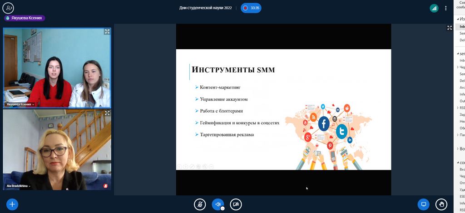Make Якушева Ксения webcam fullscreen

[107, 32]
